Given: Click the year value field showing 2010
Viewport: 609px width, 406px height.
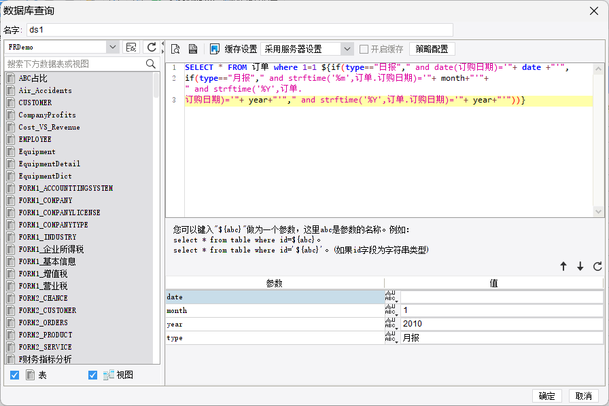Looking at the screenshot, I should (x=502, y=324).
